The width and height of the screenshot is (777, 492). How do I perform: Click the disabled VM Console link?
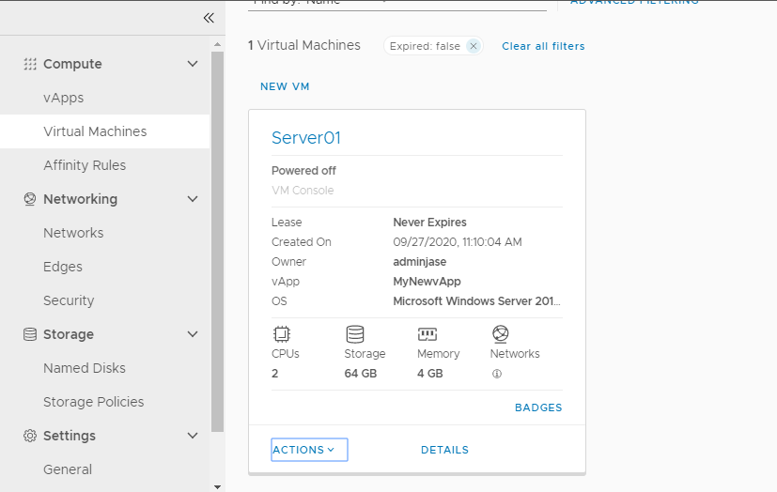[x=303, y=190]
